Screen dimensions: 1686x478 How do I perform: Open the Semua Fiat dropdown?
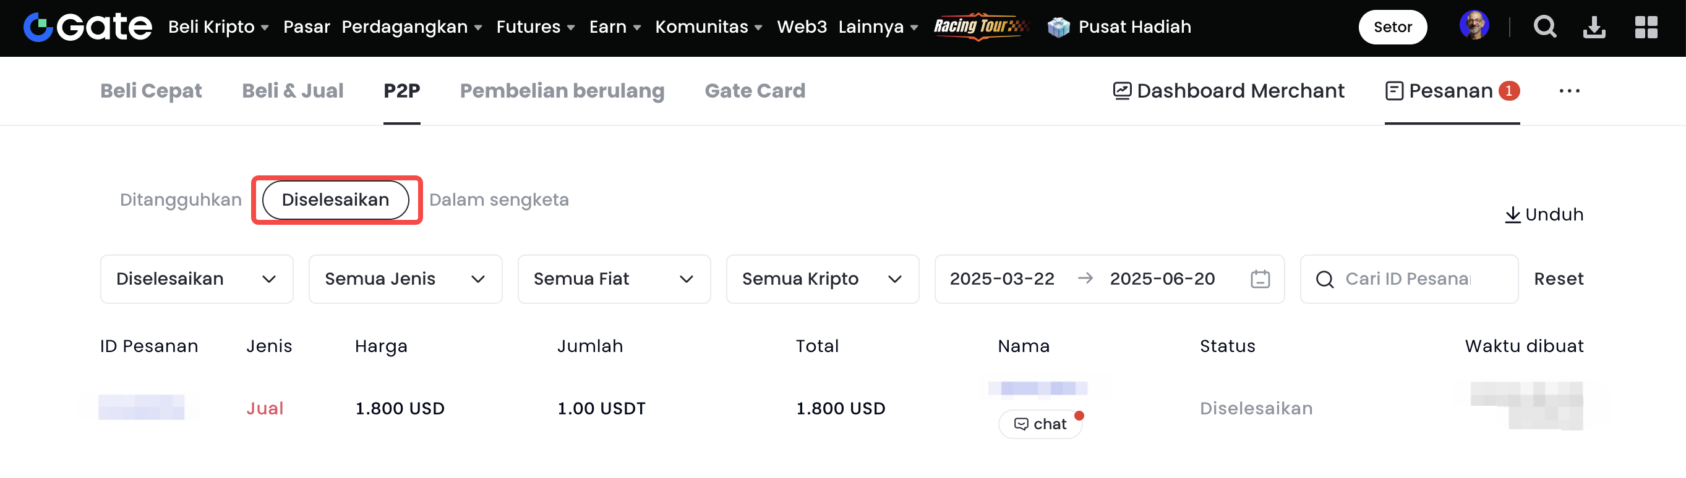coord(614,279)
